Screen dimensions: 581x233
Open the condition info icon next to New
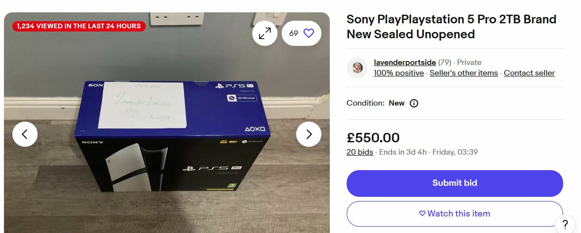pyautogui.click(x=414, y=103)
